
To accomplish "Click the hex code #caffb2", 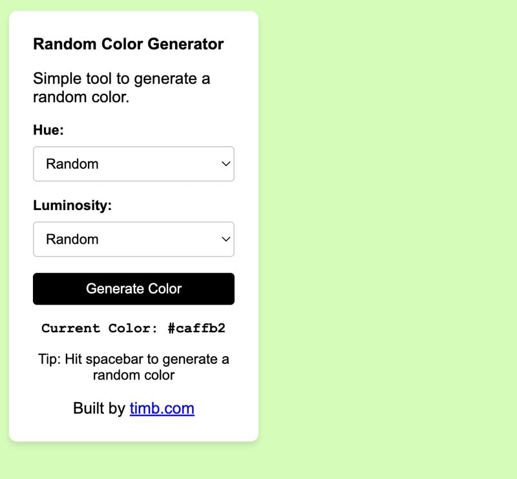I will pos(196,328).
